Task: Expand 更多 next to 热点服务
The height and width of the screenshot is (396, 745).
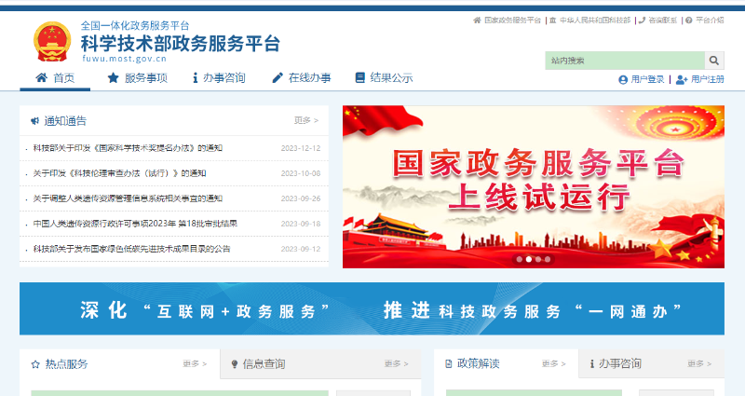Action: tap(195, 363)
